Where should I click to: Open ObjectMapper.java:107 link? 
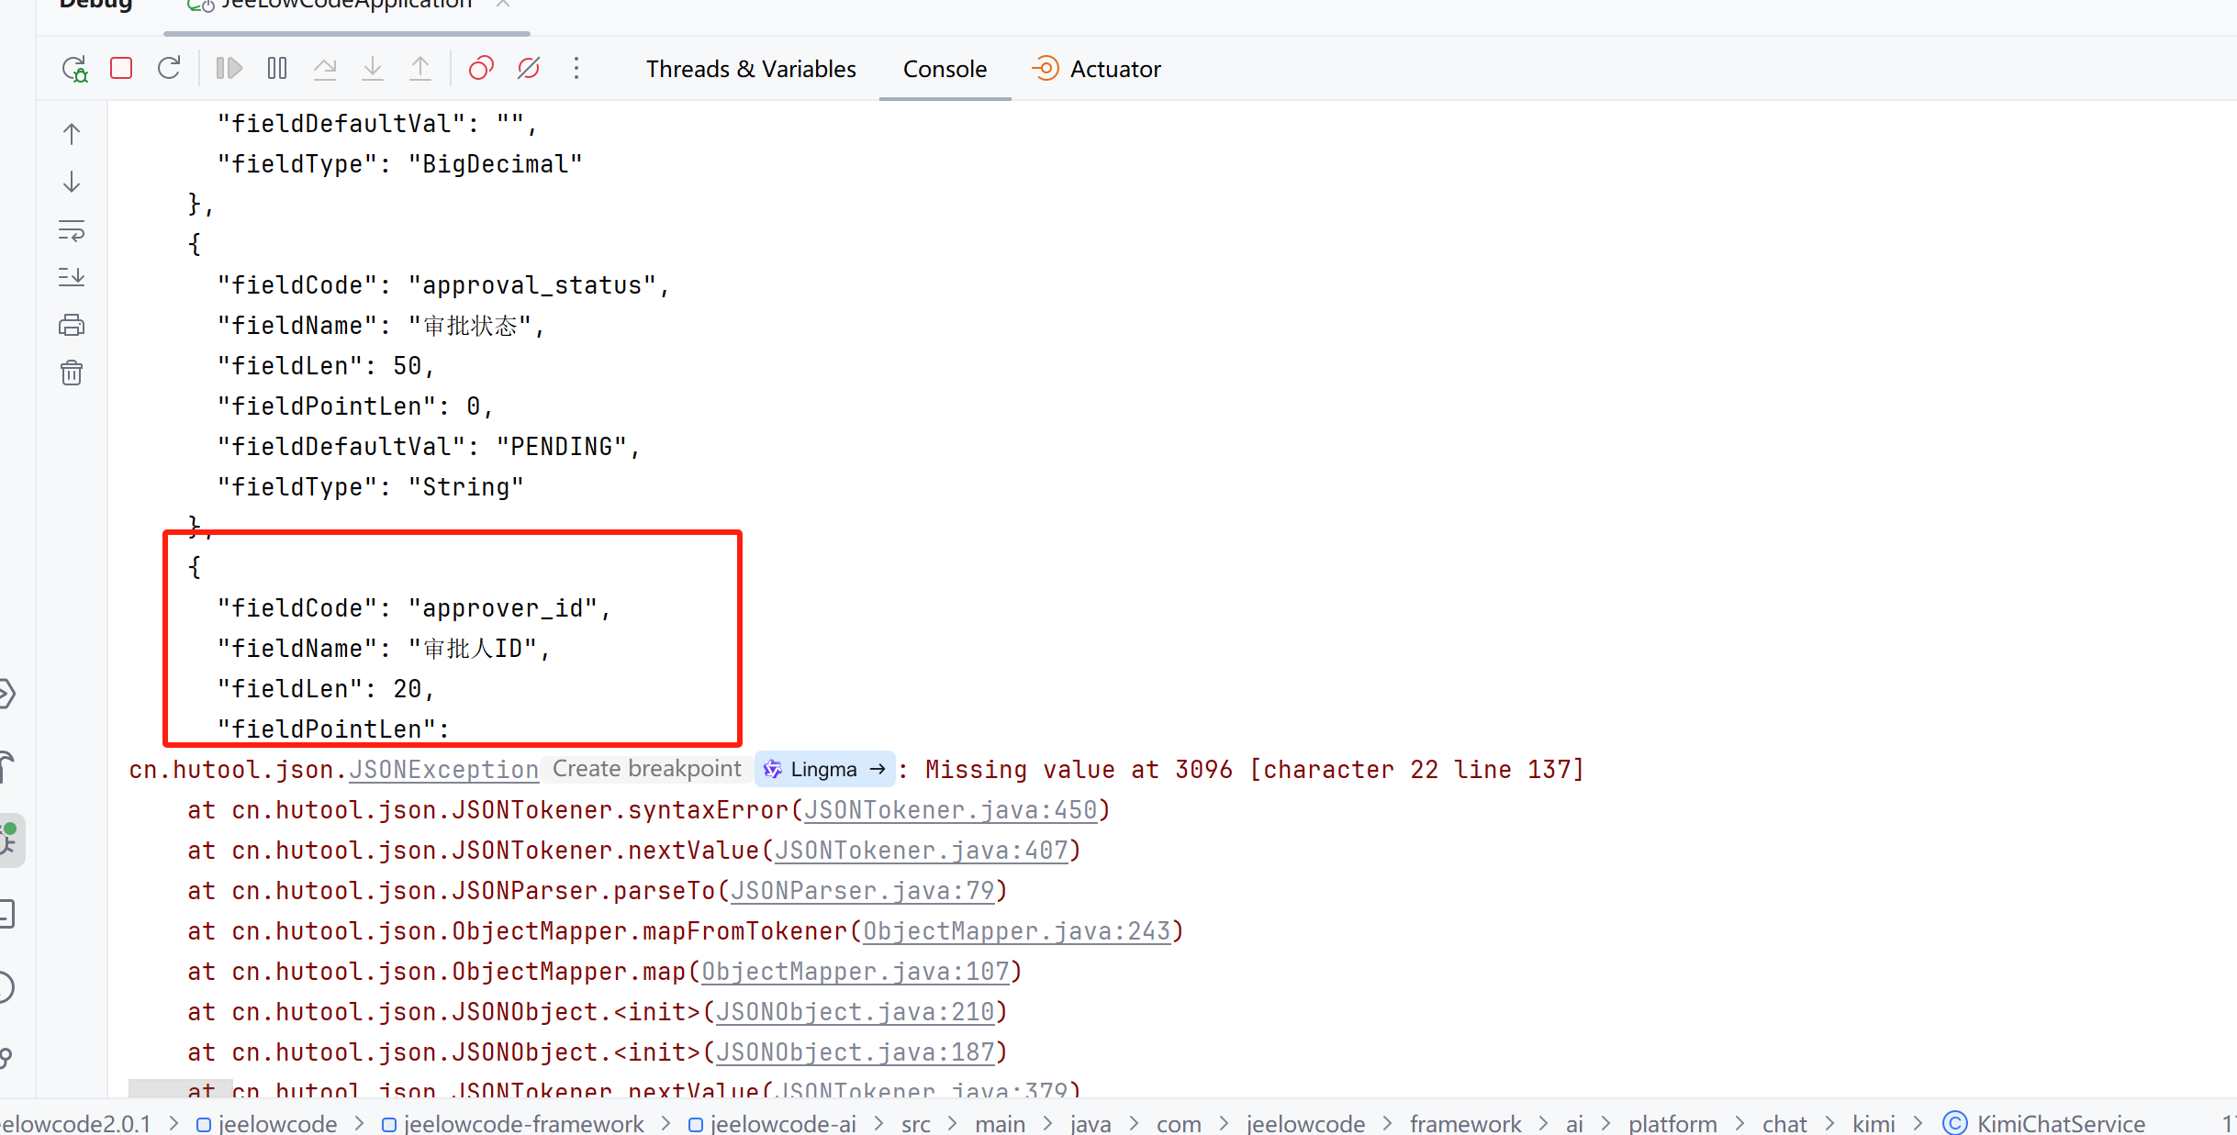tap(855, 972)
